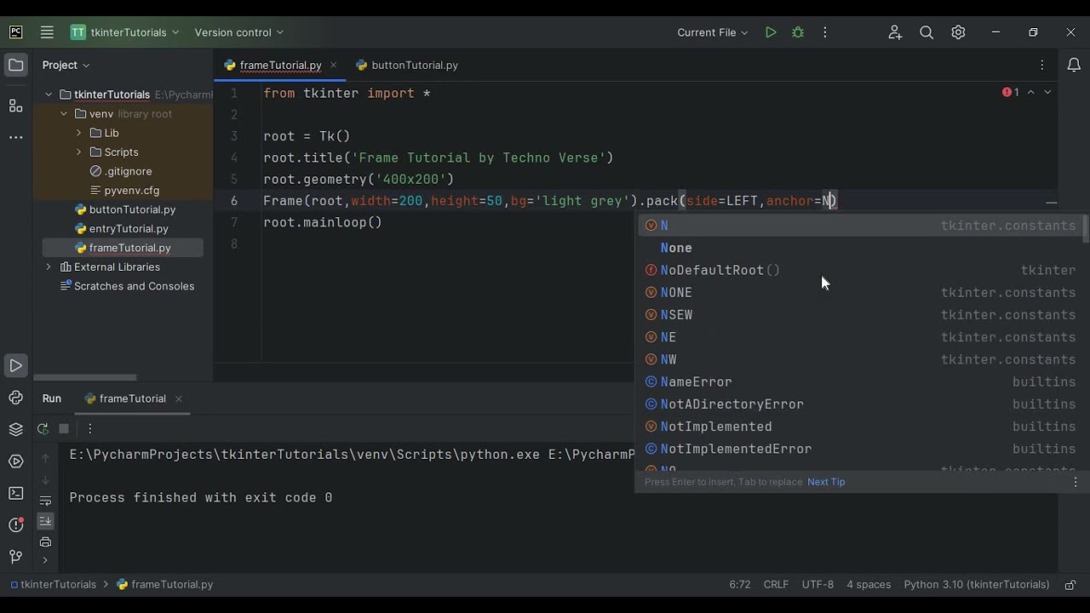Open the Terminal tool window
1090x613 pixels.
click(16, 493)
